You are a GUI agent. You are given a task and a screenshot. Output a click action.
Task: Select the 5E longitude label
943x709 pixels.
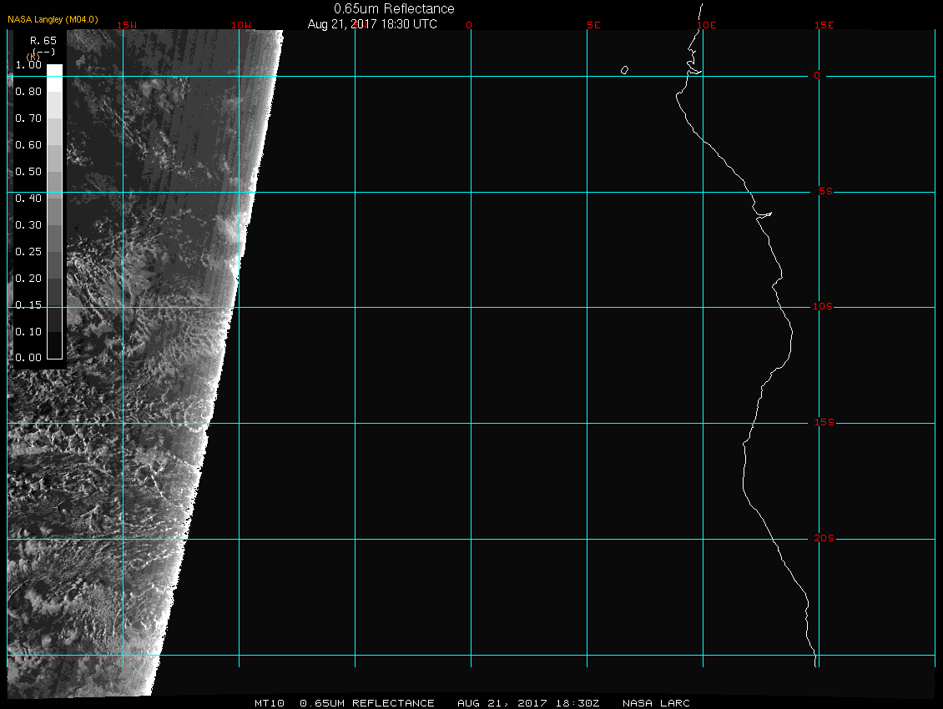pos(593,25)
